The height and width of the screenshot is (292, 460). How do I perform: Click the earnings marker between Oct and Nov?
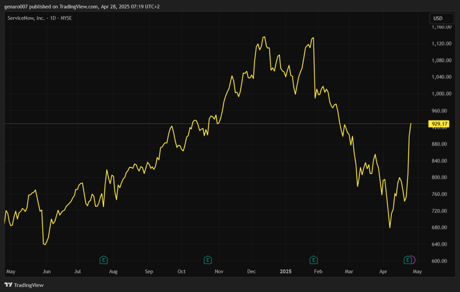208,260
